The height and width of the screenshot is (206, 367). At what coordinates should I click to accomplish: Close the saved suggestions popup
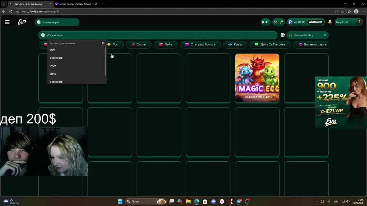(x=103, y=43)
